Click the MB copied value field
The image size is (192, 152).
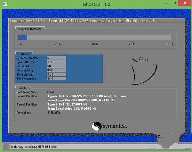tap(56, 66)
